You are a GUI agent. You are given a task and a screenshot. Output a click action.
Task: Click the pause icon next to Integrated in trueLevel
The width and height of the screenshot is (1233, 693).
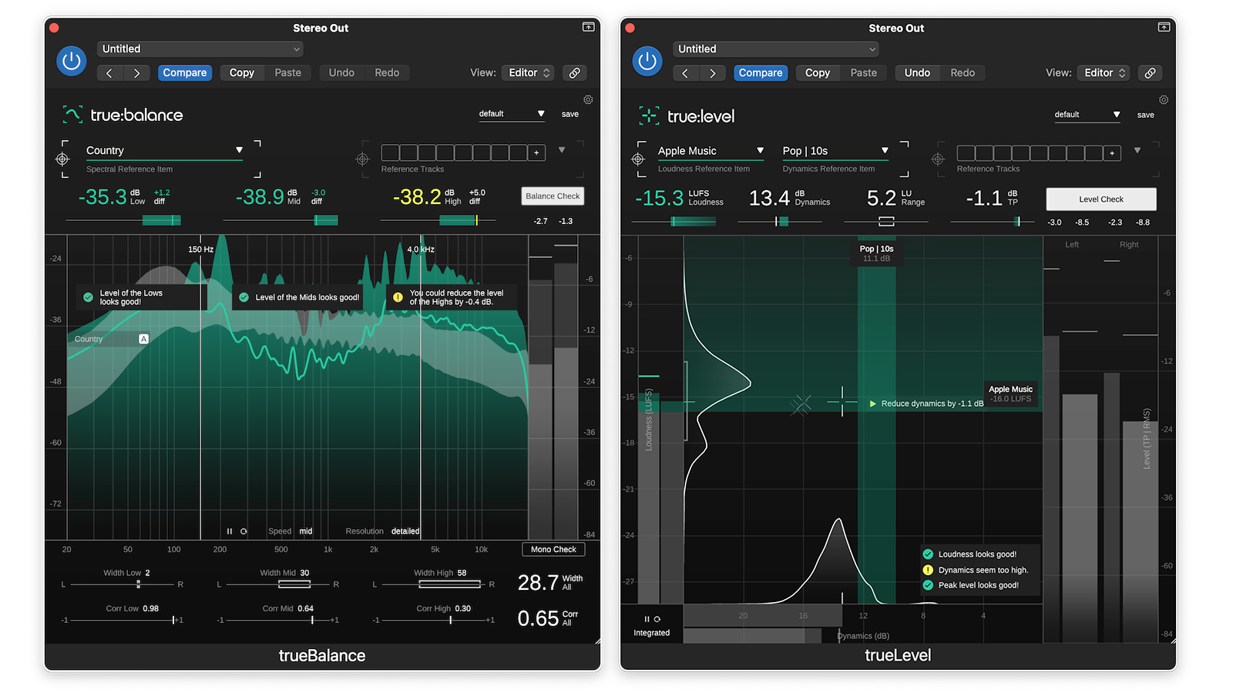tap(646, 618)
